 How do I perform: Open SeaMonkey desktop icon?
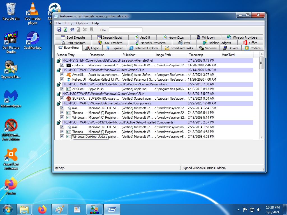33,40
